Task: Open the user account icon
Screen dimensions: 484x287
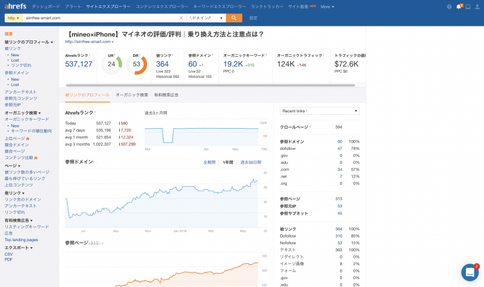Action: point(477,7)
